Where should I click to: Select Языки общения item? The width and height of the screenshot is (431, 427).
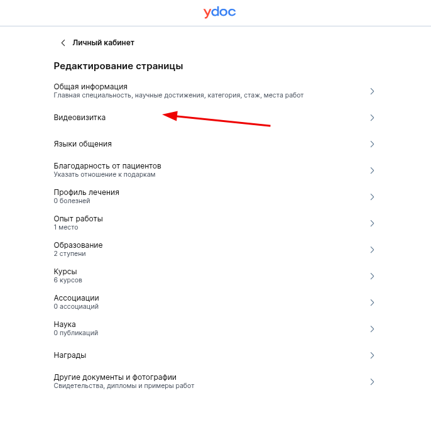[215, 144]
